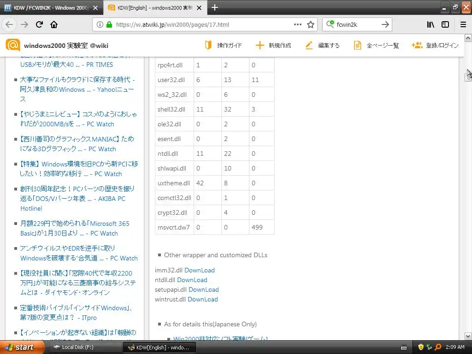Download imm32.dll via DownLoad link
Image resolution: width=472 pixels, height=354 pixels.
pyautogui.click(x=199, y=270)
